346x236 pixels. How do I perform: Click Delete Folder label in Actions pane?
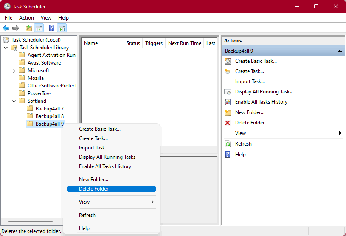click(x=250, y=123)
